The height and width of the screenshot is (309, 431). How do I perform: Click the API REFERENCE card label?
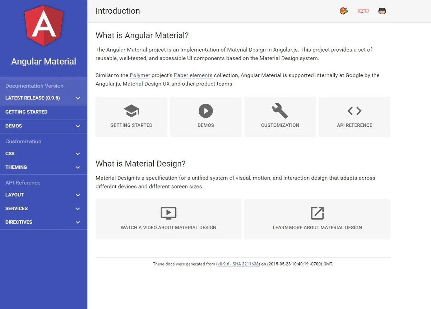(354, 125)
